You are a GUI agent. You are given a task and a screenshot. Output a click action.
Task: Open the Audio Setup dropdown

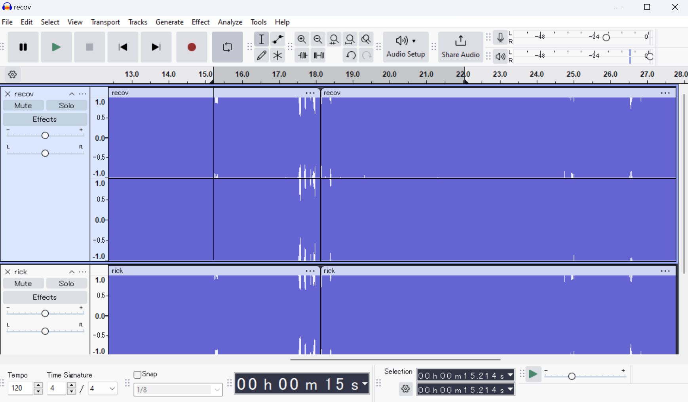coord(405,47)
